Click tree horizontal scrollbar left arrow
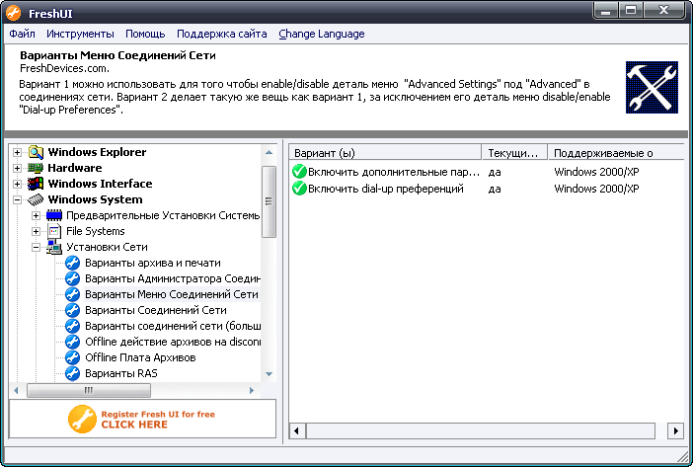This screenshot has width=693, height=467. point(17,390)
